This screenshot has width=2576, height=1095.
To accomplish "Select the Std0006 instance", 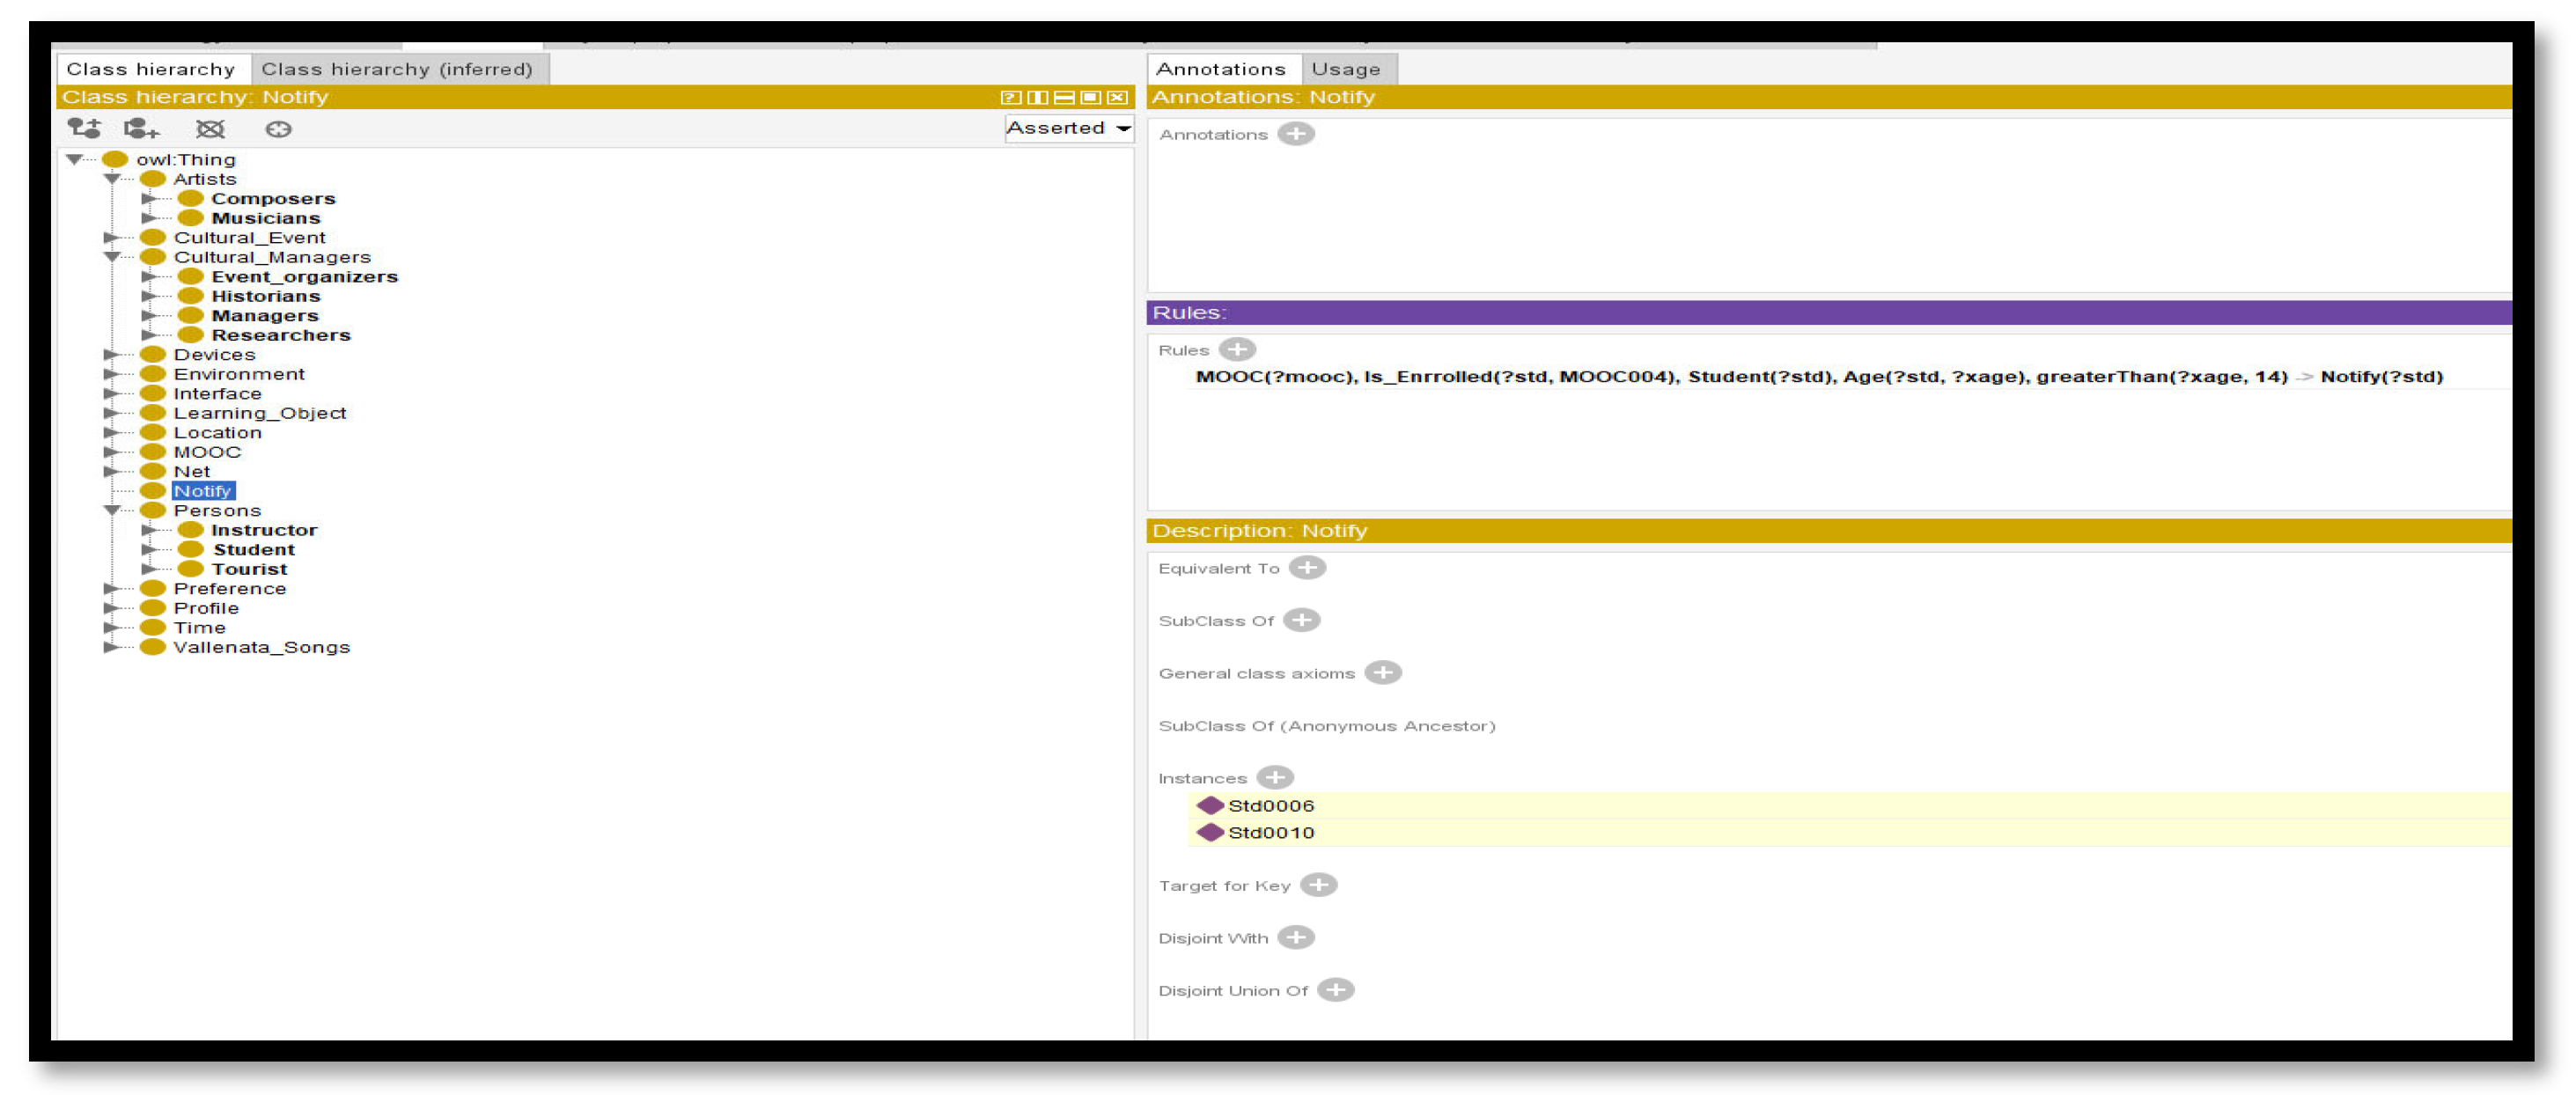I will (1270, 805).
